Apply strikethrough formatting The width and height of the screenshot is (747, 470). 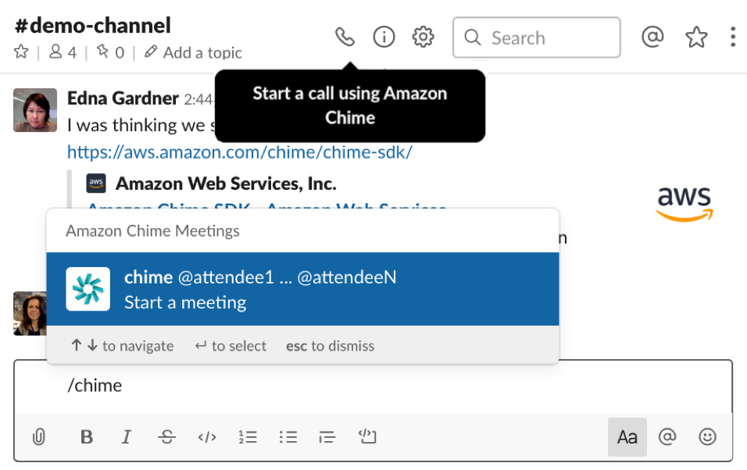pos(166,437)
